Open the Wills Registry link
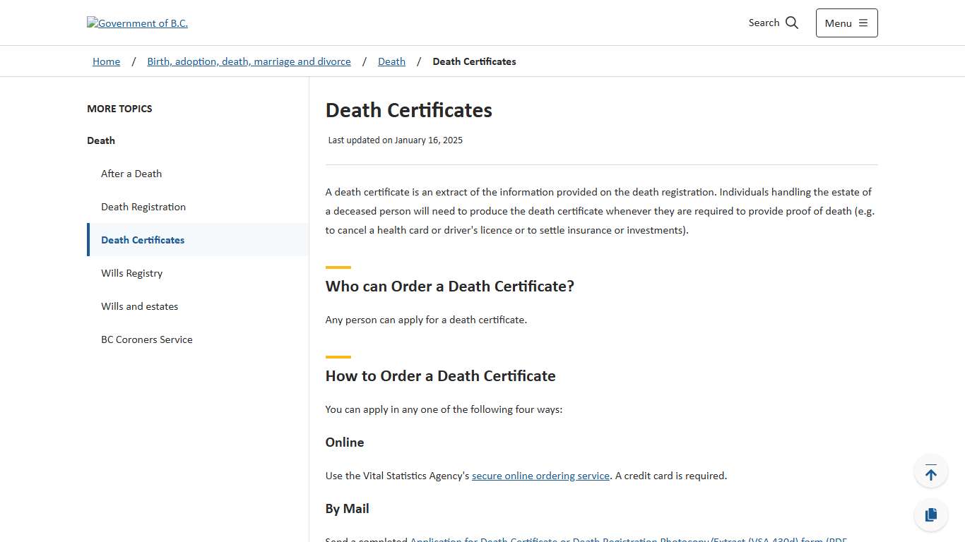 click(131, 273)
